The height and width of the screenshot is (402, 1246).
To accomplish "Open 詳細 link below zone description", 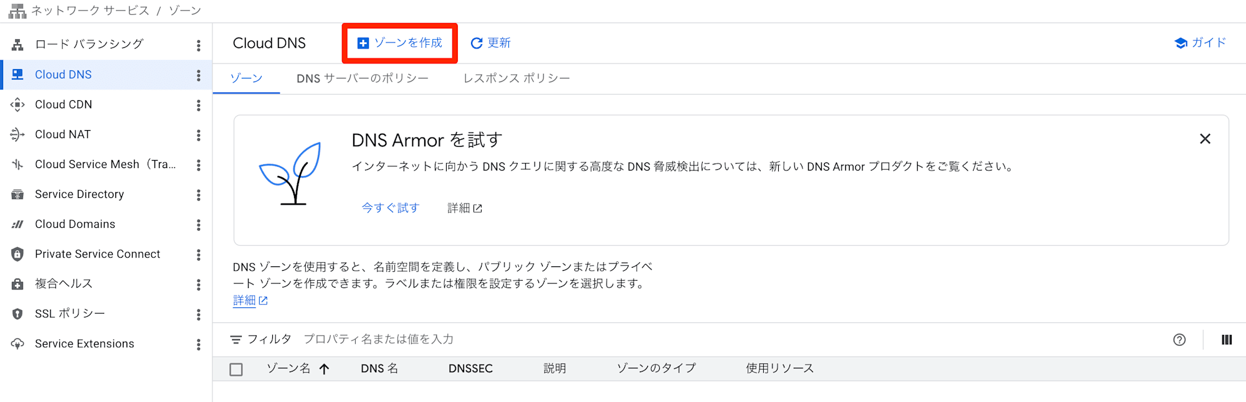I will 250,301.
